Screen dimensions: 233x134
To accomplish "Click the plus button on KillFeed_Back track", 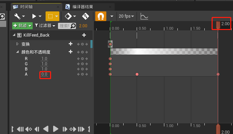I will coord(84,35).
